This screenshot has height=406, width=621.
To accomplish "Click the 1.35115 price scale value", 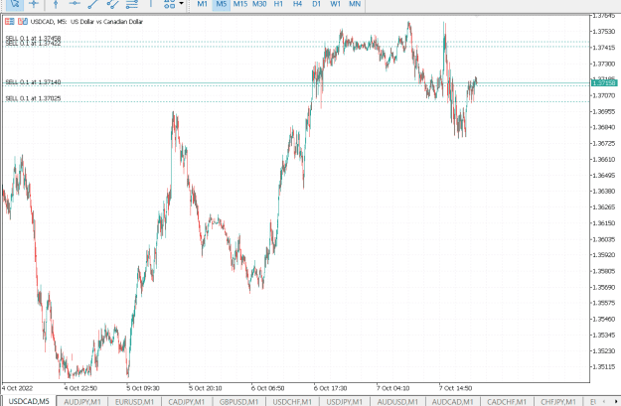I will (603, 366).
